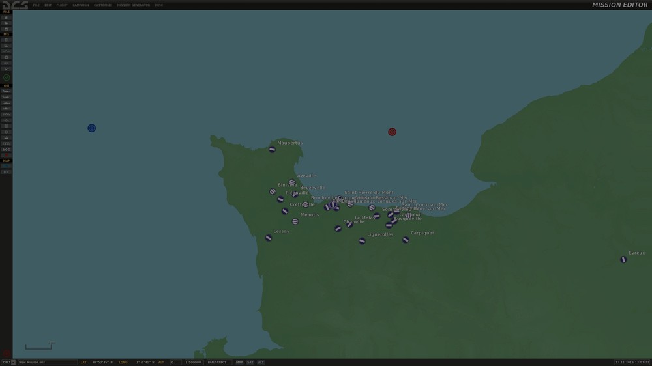Click the 1:500000 map scale field
The width and height of the screenshot is (652, 366).
[x=194, y=362]
